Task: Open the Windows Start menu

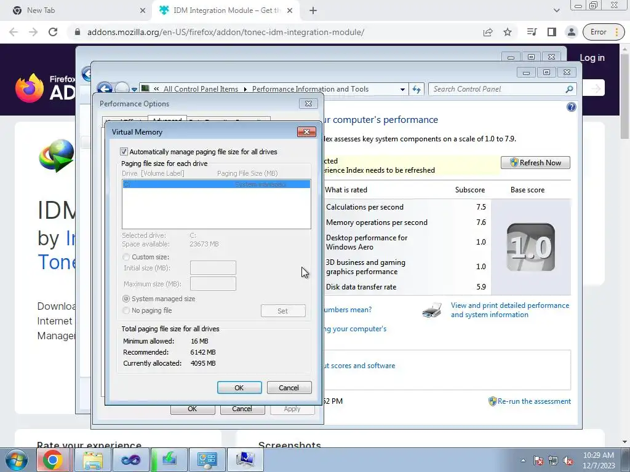Action: 17,460
